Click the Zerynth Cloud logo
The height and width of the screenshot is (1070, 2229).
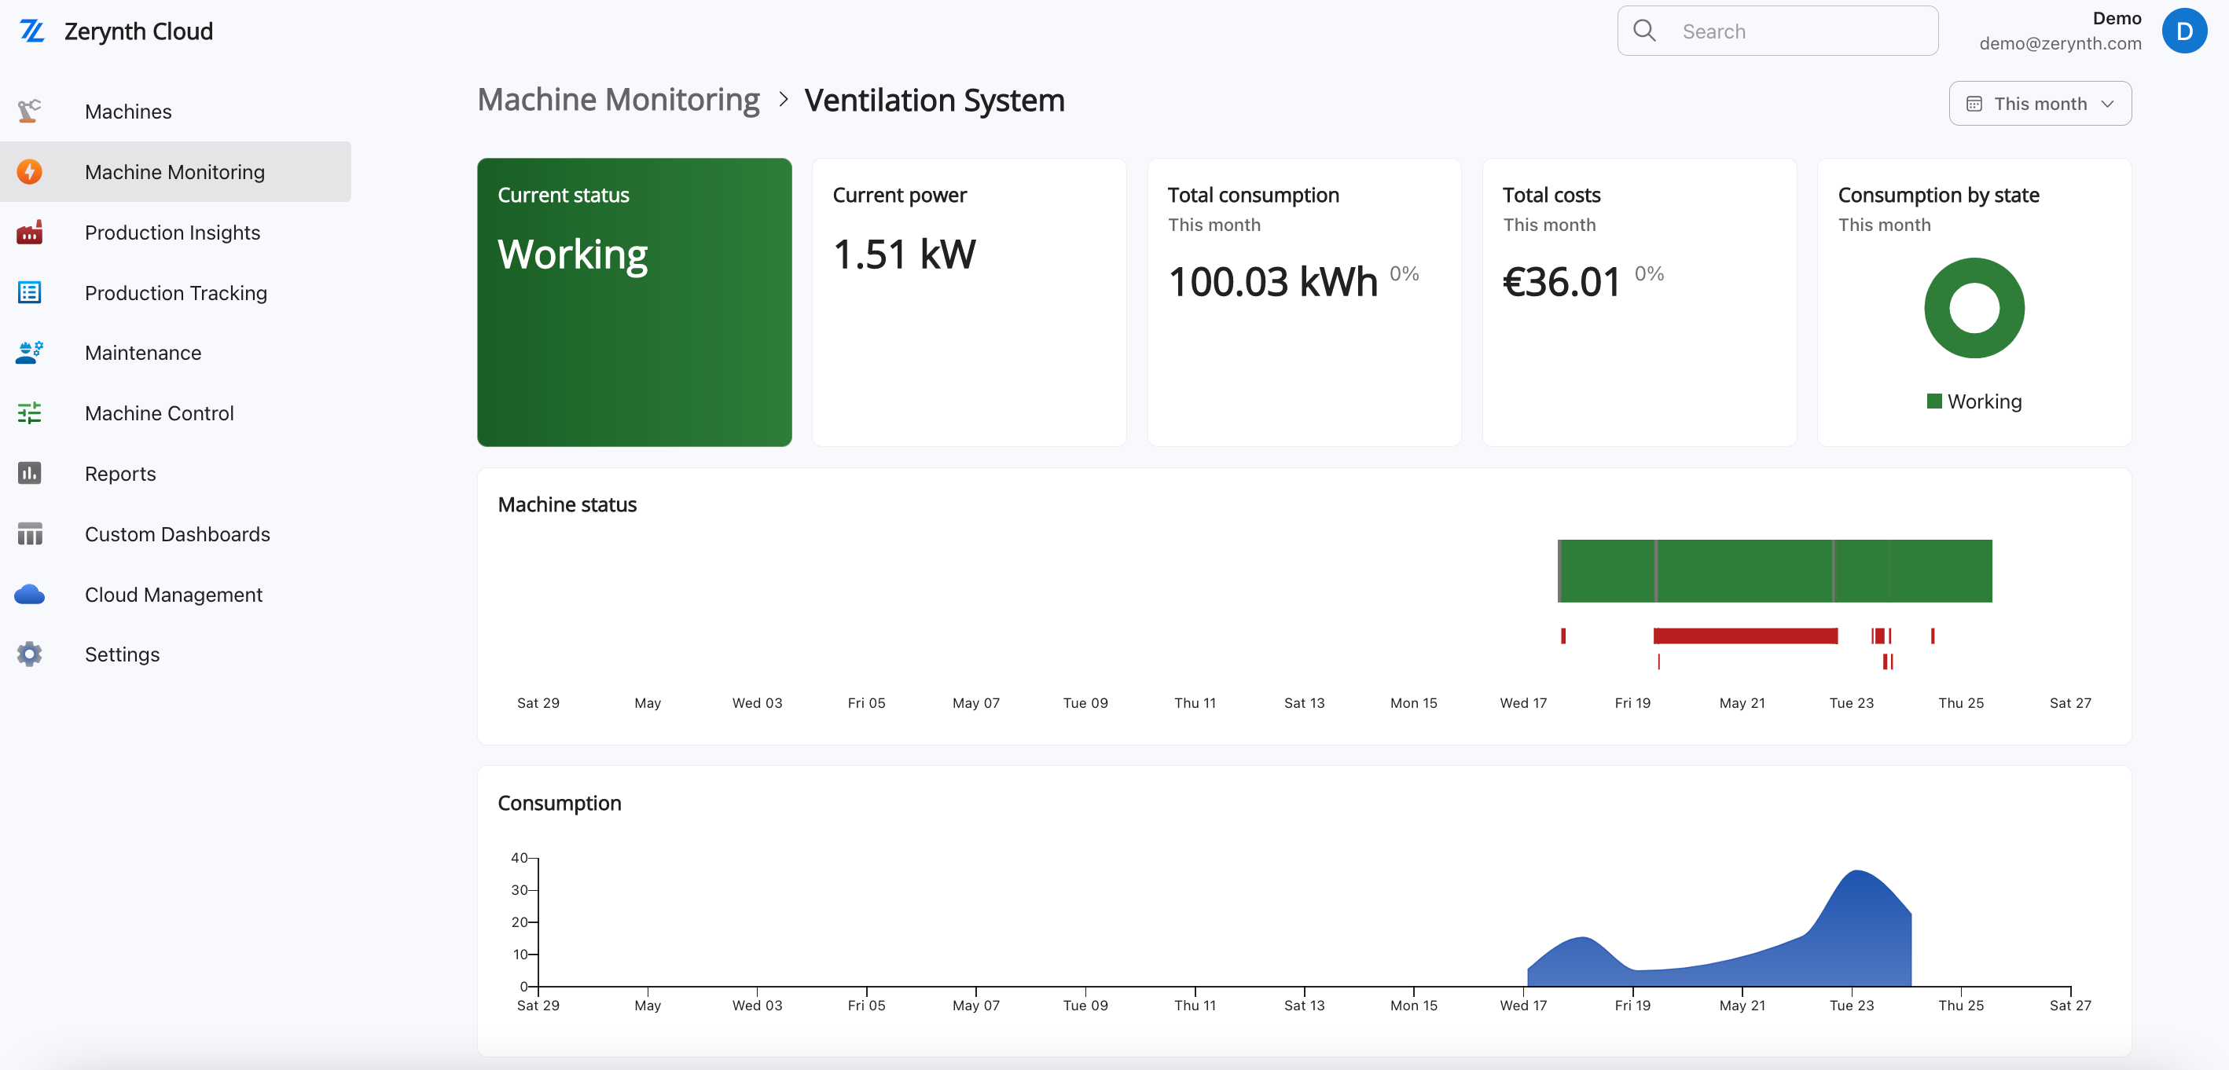coord(32,31)
